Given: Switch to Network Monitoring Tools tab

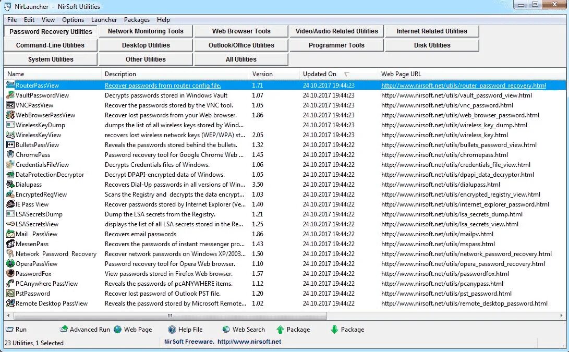Looking at the screenshot, I should 146,31.
